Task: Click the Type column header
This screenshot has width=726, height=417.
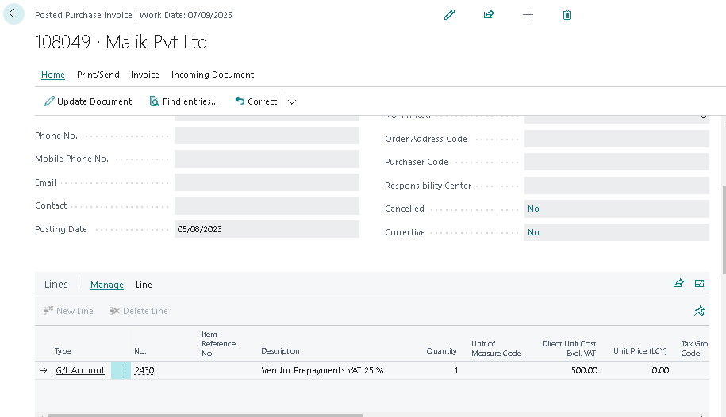Action: [x=63, y=351]
